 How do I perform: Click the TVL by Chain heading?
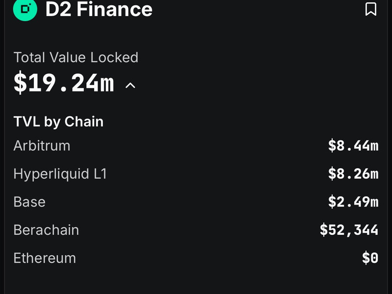pos(58,121)
